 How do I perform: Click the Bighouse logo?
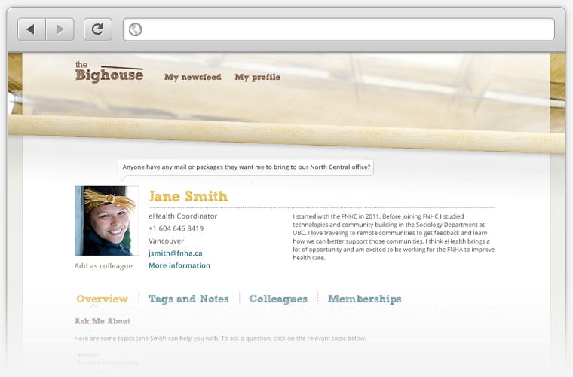click(x=109, y=72)
